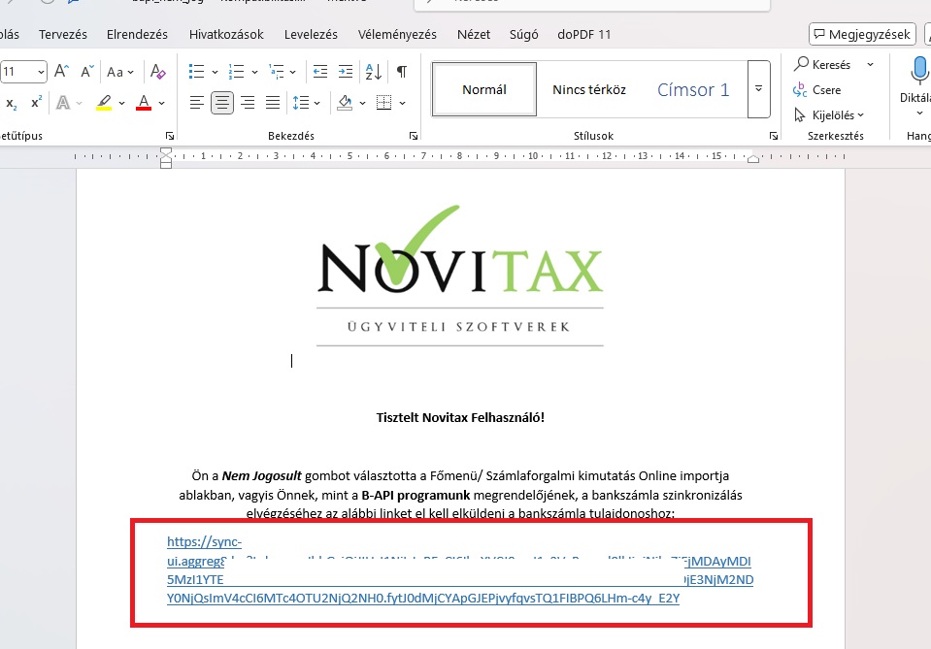Apply the yellow text highlight color
Screen dimensions: 931x649
point(104,103)
